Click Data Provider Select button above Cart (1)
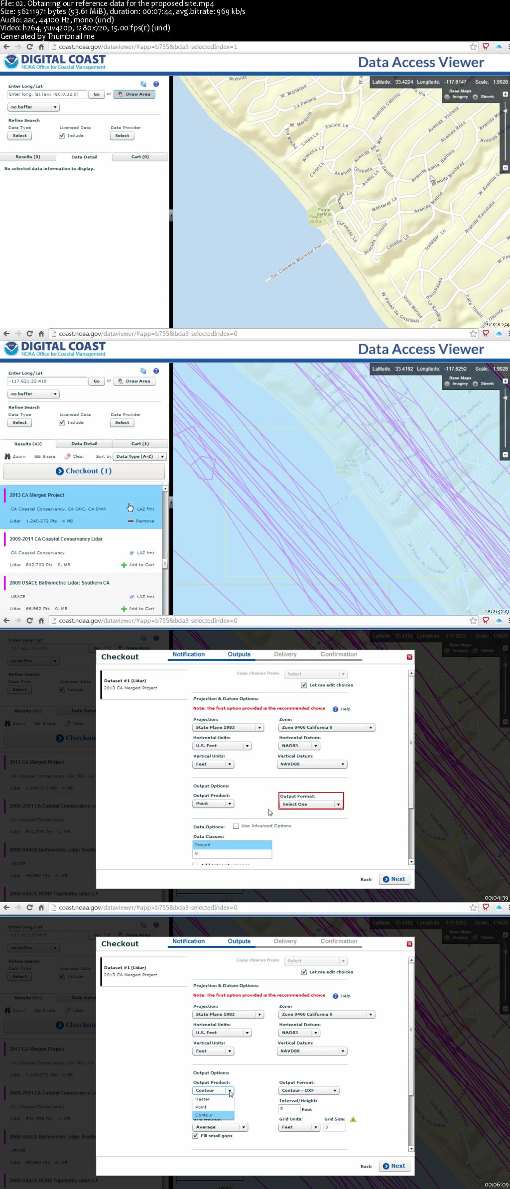510x1189 pixels. tap(122, 423)
